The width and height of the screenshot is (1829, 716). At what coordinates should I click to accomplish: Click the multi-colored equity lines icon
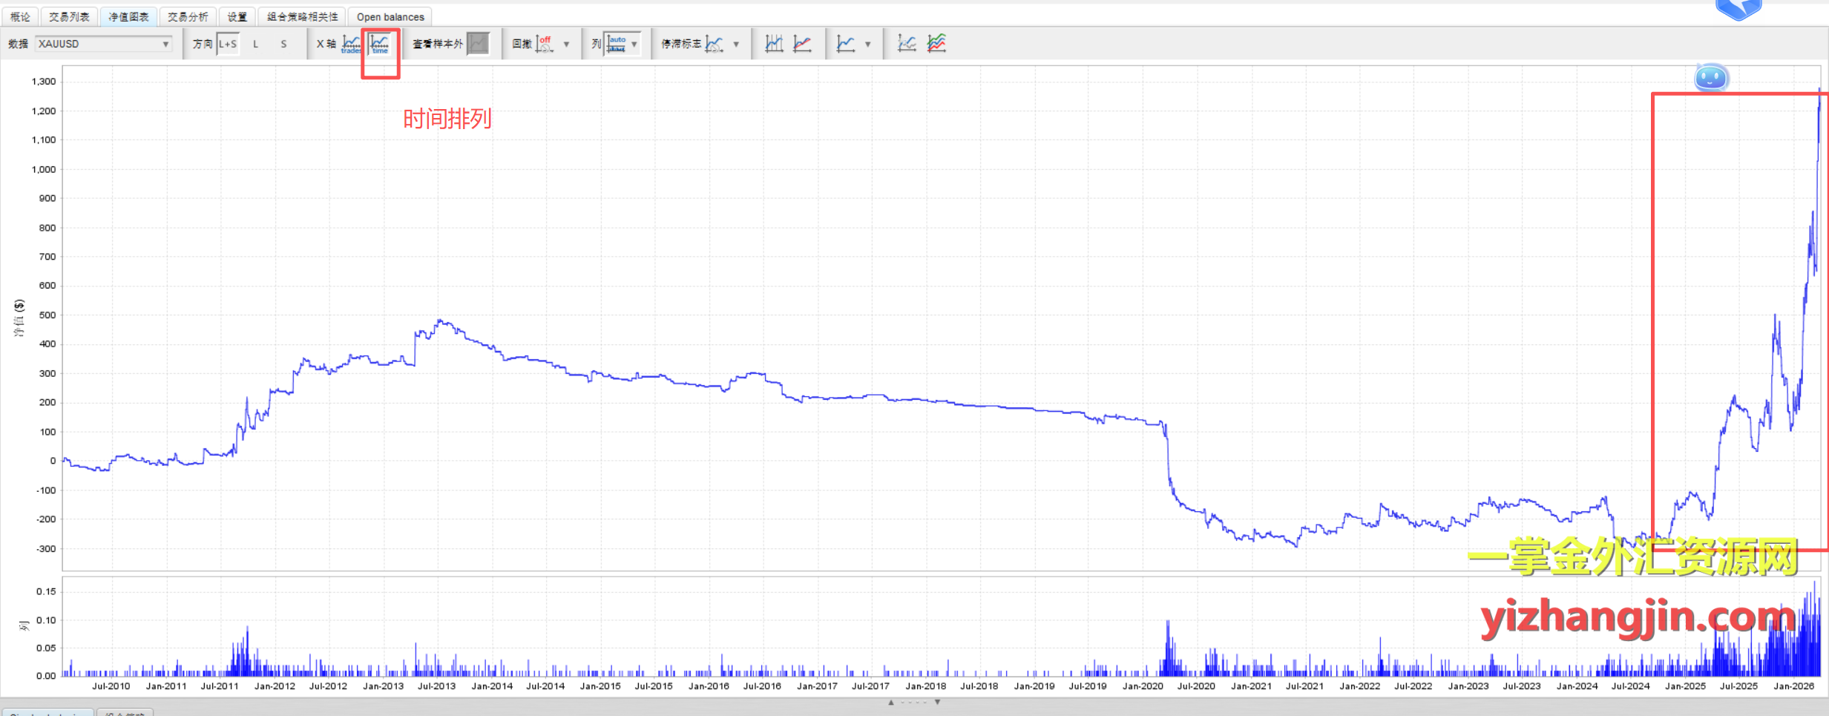pyautogui.click(x=936, y=45)
